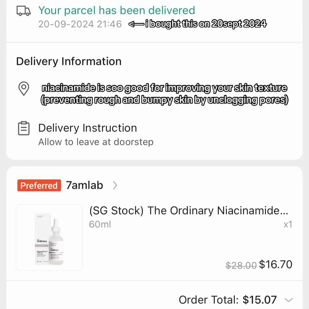
Task: Tap the Preferred seller badge
Action: (x=39, y=185)
